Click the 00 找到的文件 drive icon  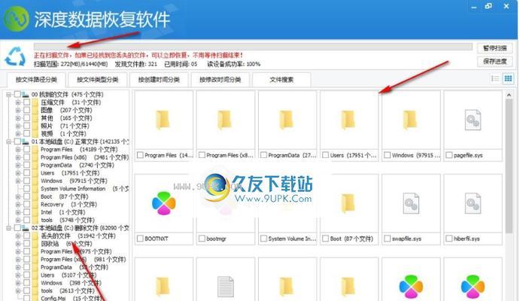25,95
